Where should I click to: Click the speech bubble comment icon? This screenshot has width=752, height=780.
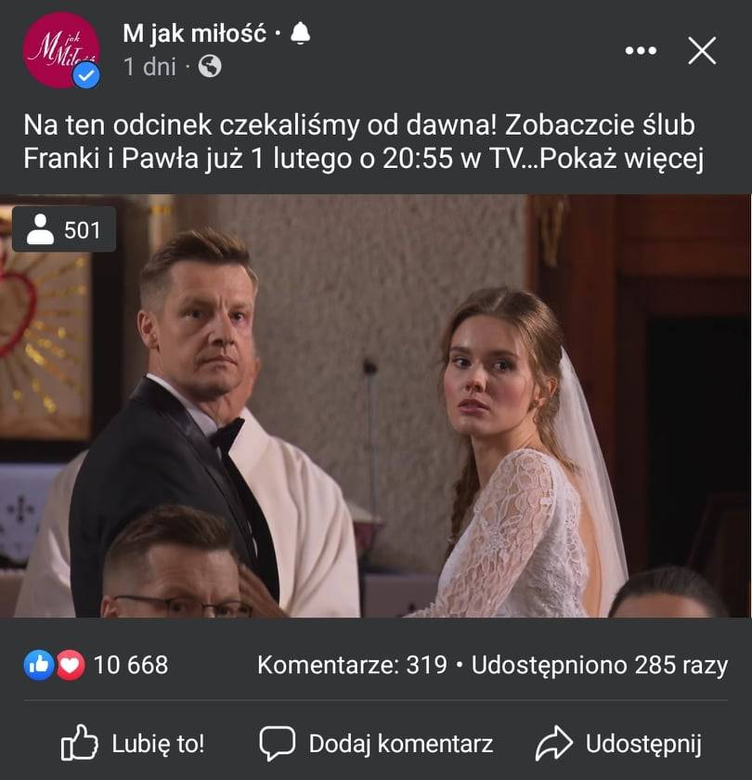[277, 744]
